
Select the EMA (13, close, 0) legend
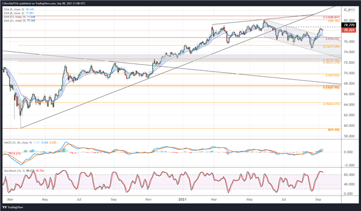[x=20, y=17]
